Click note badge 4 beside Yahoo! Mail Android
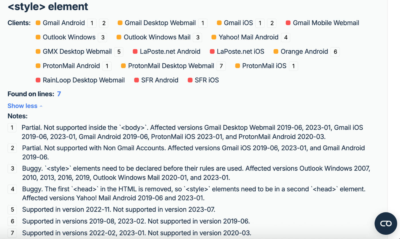 coord(285,37)
